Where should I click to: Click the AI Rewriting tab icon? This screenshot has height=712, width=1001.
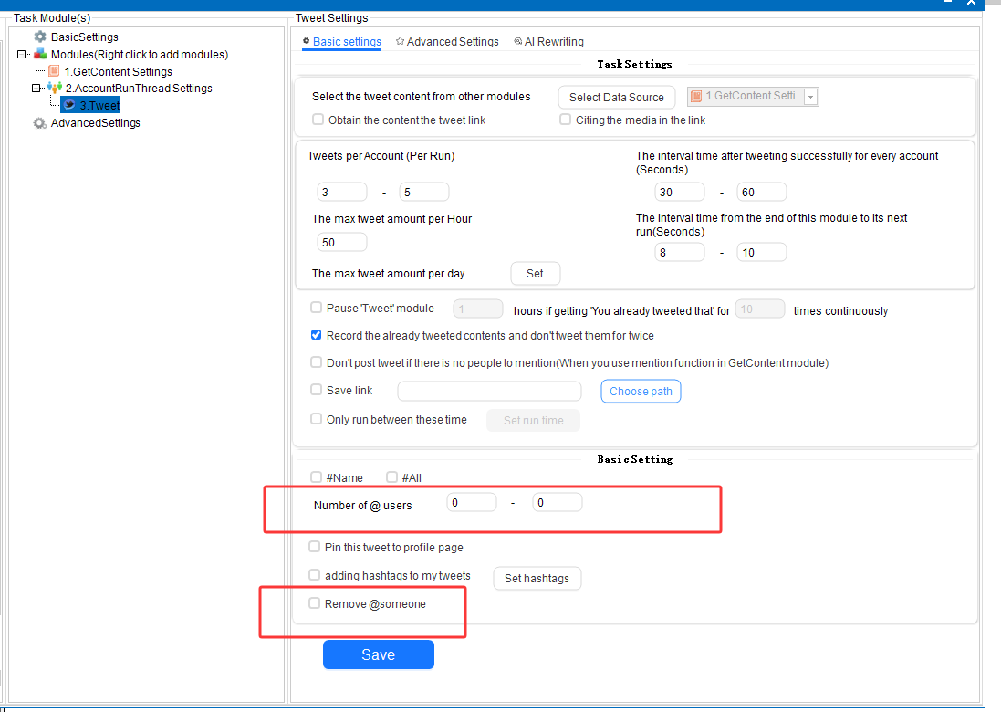(x=517, y=41)
